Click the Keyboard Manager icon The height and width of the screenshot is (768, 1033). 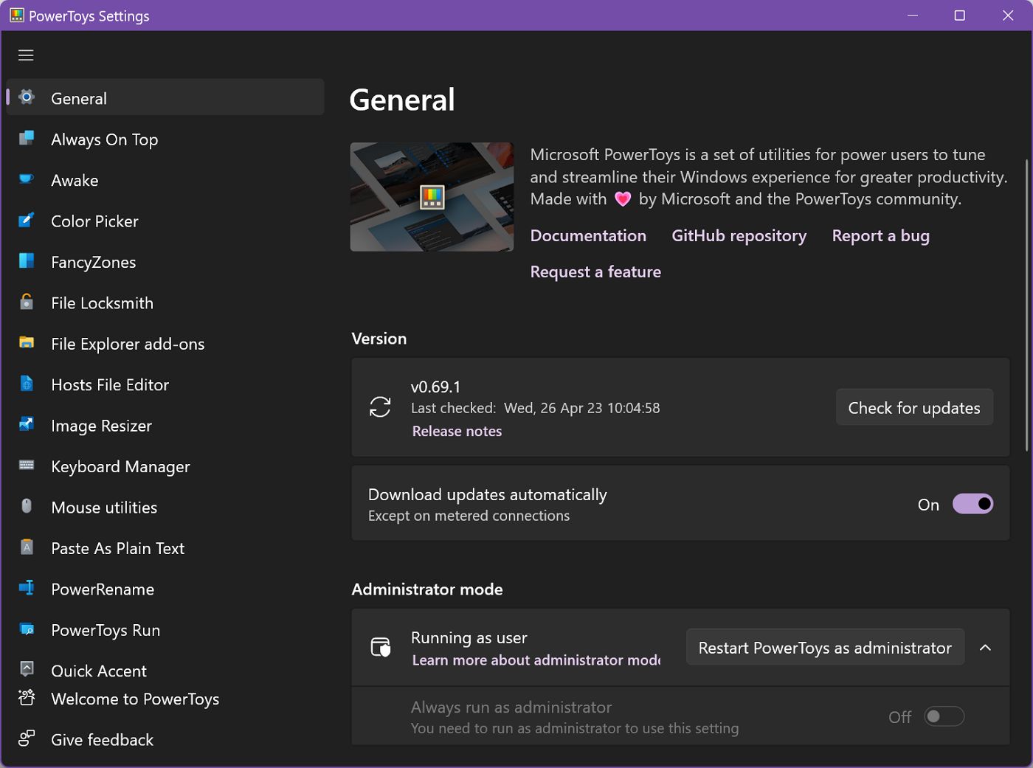point(27,466)
